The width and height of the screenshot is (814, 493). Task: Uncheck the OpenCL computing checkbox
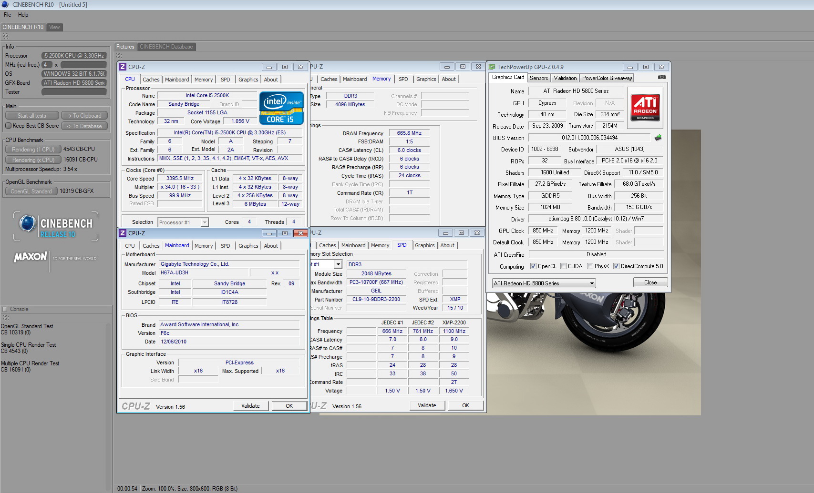[533, 266]
